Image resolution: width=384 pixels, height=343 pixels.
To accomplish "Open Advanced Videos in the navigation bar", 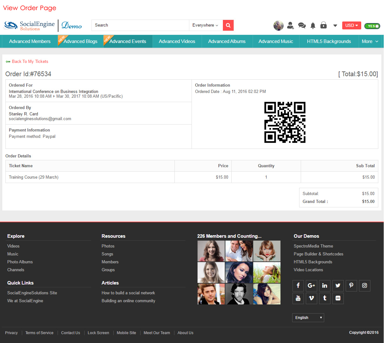I will pyautogui.click(x=177, y=41).
